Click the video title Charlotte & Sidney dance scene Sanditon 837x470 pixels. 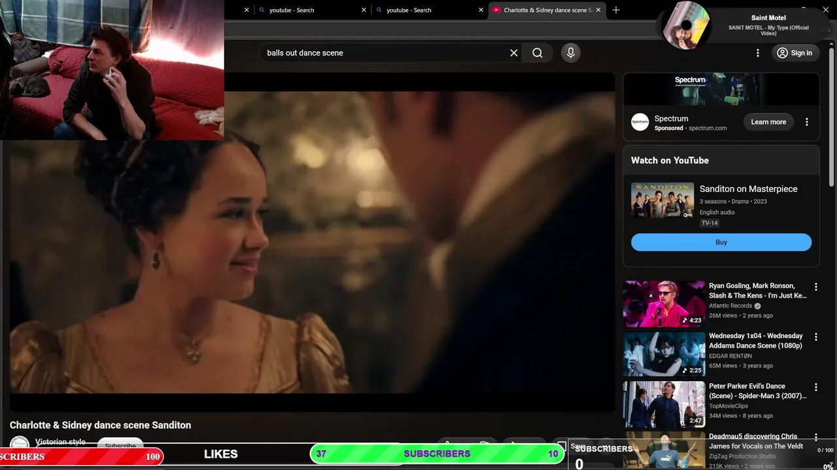coord(101,425)
